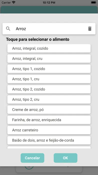
Task: Confirm with the OK button
Action: point(65,158)
